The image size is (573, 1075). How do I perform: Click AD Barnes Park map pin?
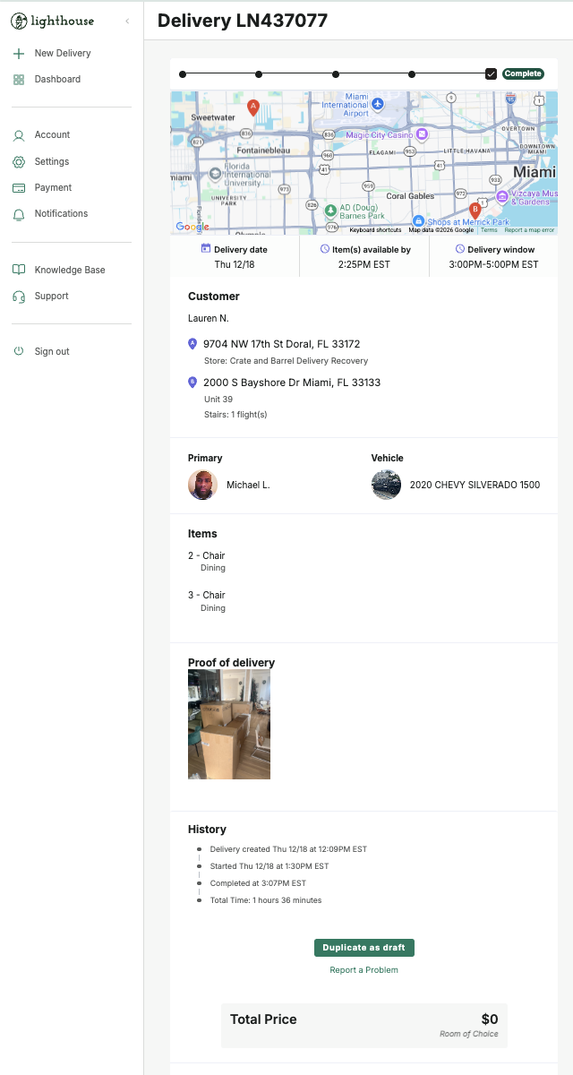[x=330, y=211]
